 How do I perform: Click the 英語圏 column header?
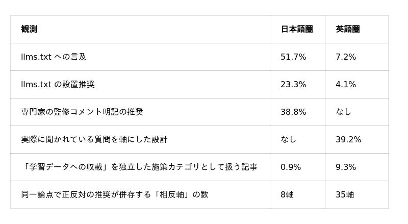pos(348,29)
